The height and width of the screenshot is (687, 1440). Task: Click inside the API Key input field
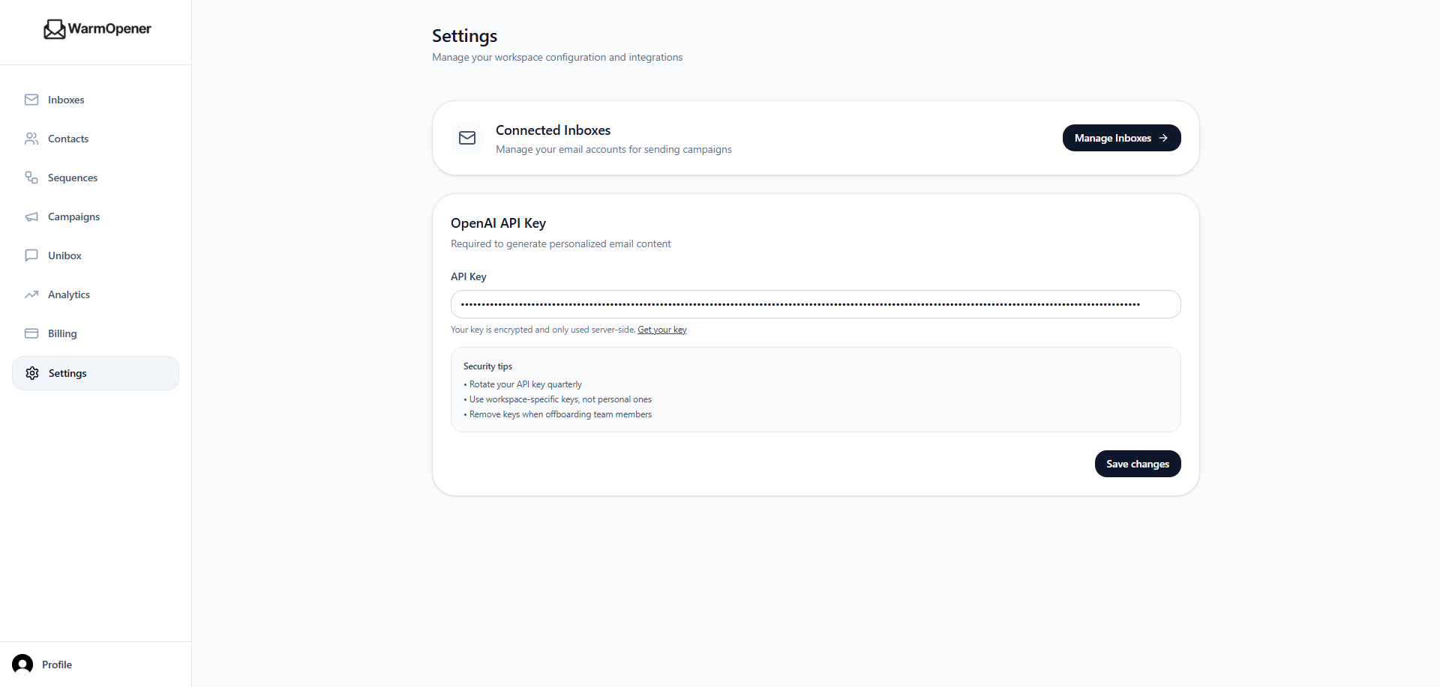815,303
